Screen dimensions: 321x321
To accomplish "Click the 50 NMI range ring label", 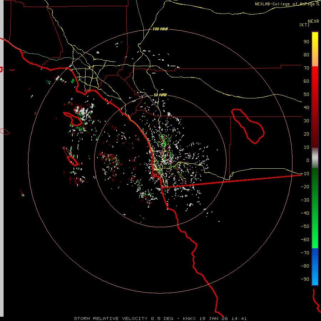I will click(160, 95).
